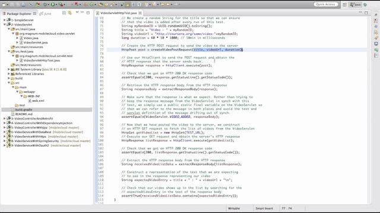Close the VideoServletHttpTest.java editor tab

click(x=140, y=13)
